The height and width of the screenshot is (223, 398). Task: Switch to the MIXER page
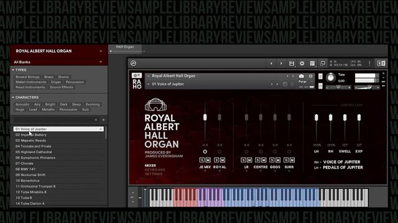click(150, 165)
